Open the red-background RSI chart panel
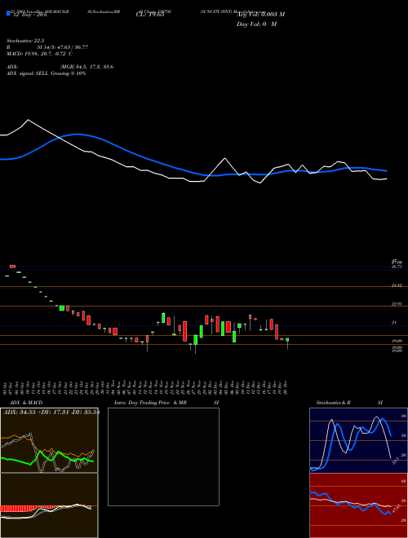The width and height of the screenshot is (408, 538). coord(358,505)
